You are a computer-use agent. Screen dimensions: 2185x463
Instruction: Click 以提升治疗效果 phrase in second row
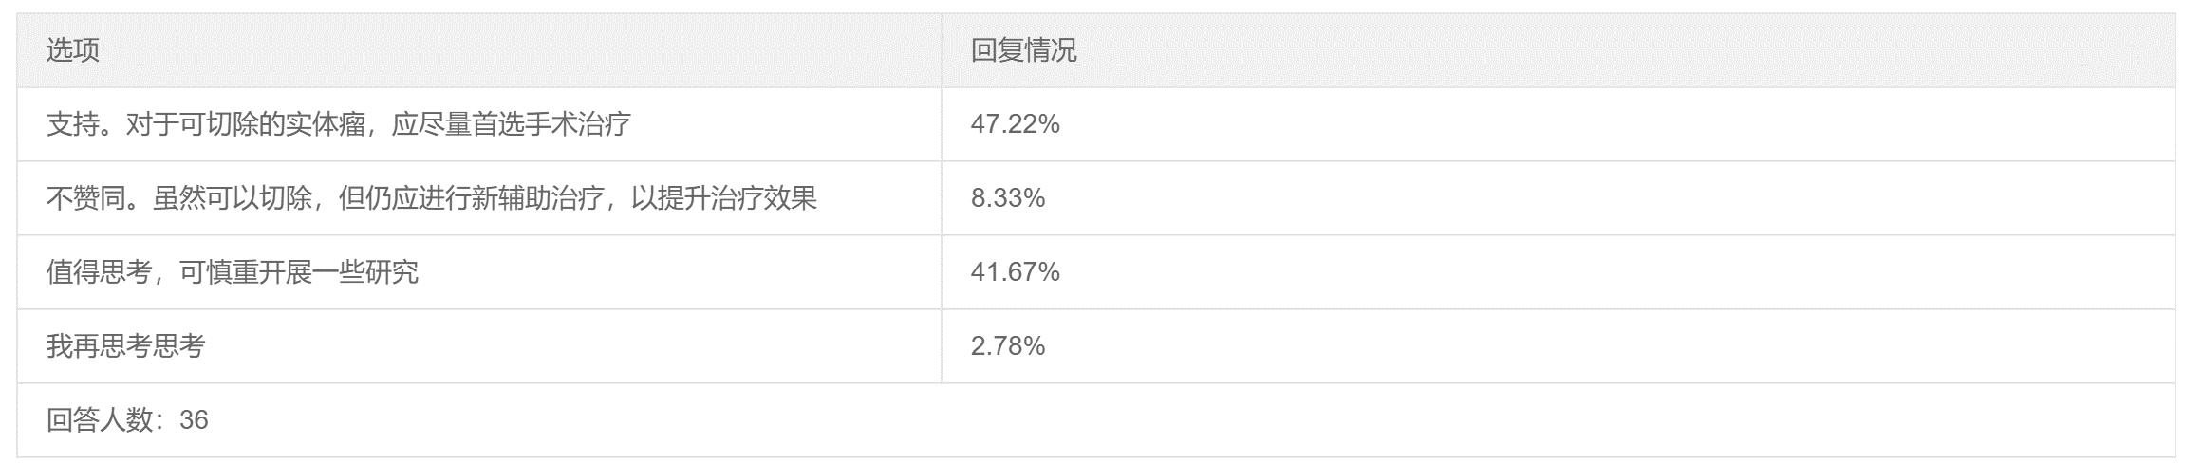(x=725, y=198)
